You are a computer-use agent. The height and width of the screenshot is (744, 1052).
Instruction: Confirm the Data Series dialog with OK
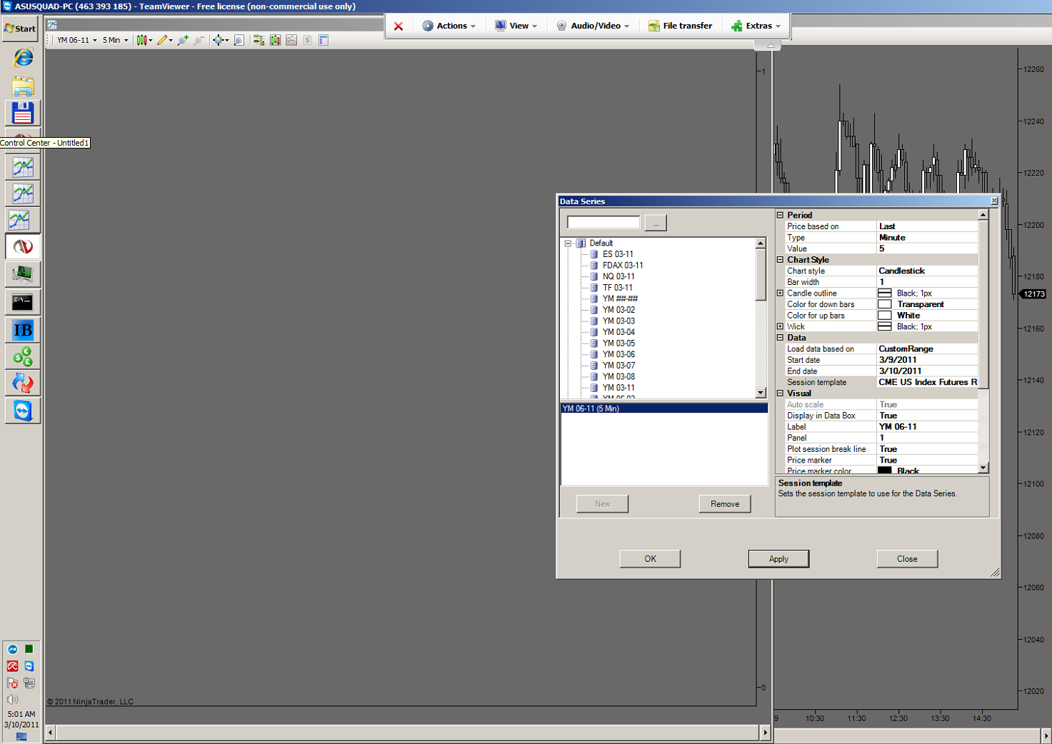click(650, 559)
